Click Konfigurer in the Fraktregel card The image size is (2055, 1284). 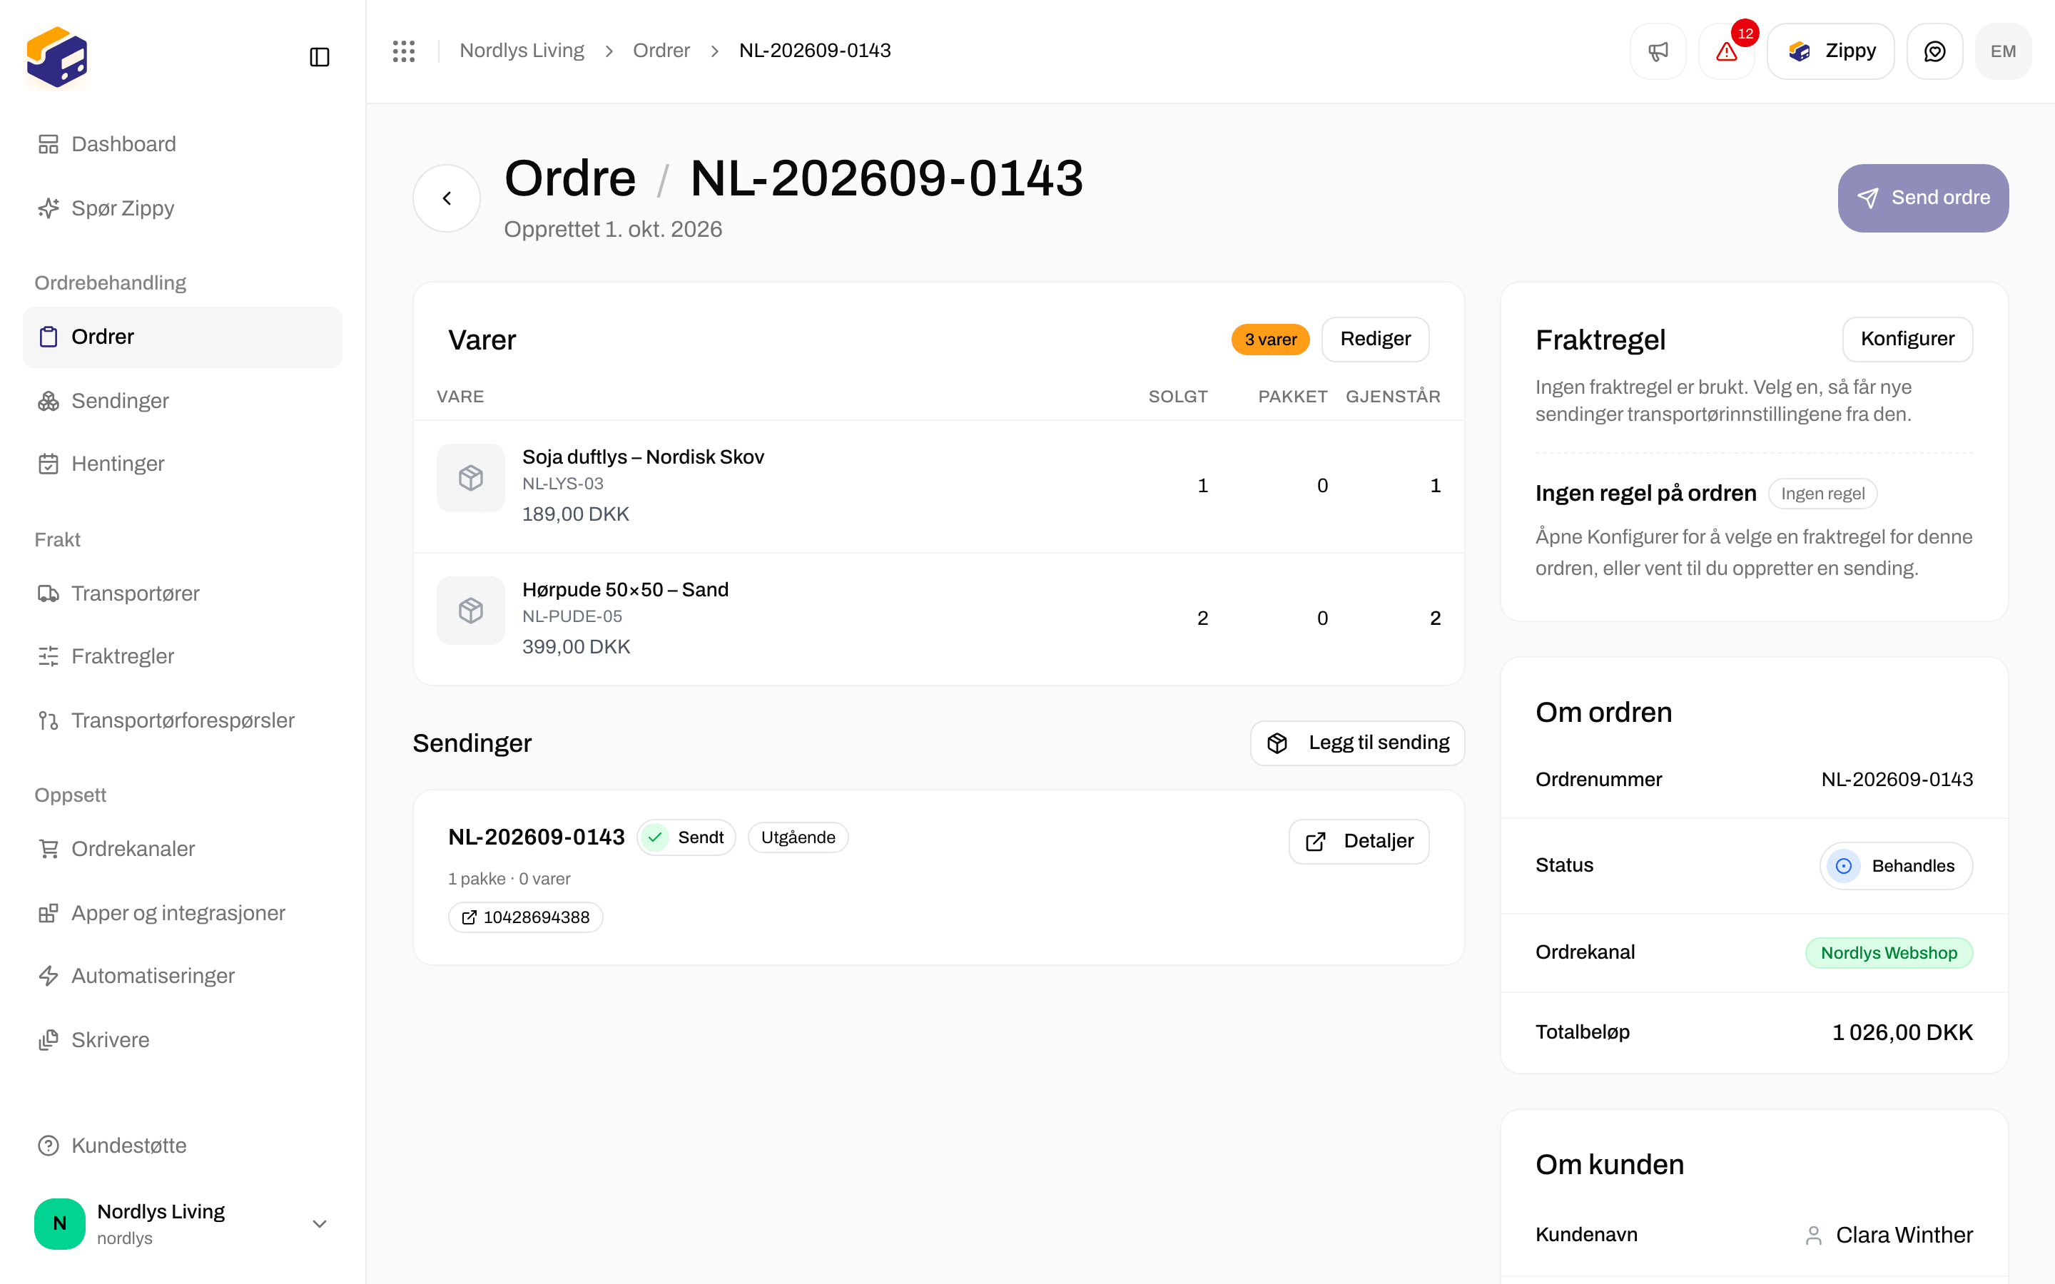[x=1907, y=339]
